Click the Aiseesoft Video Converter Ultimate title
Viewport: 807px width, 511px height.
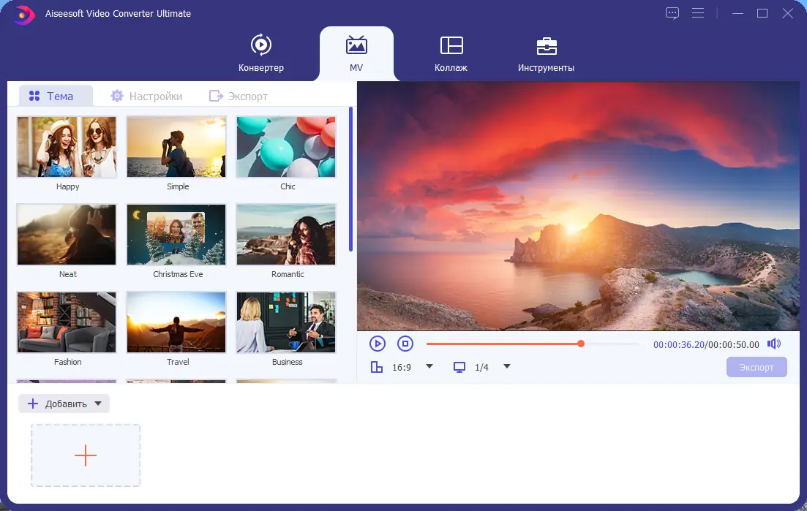coord(118,13)
